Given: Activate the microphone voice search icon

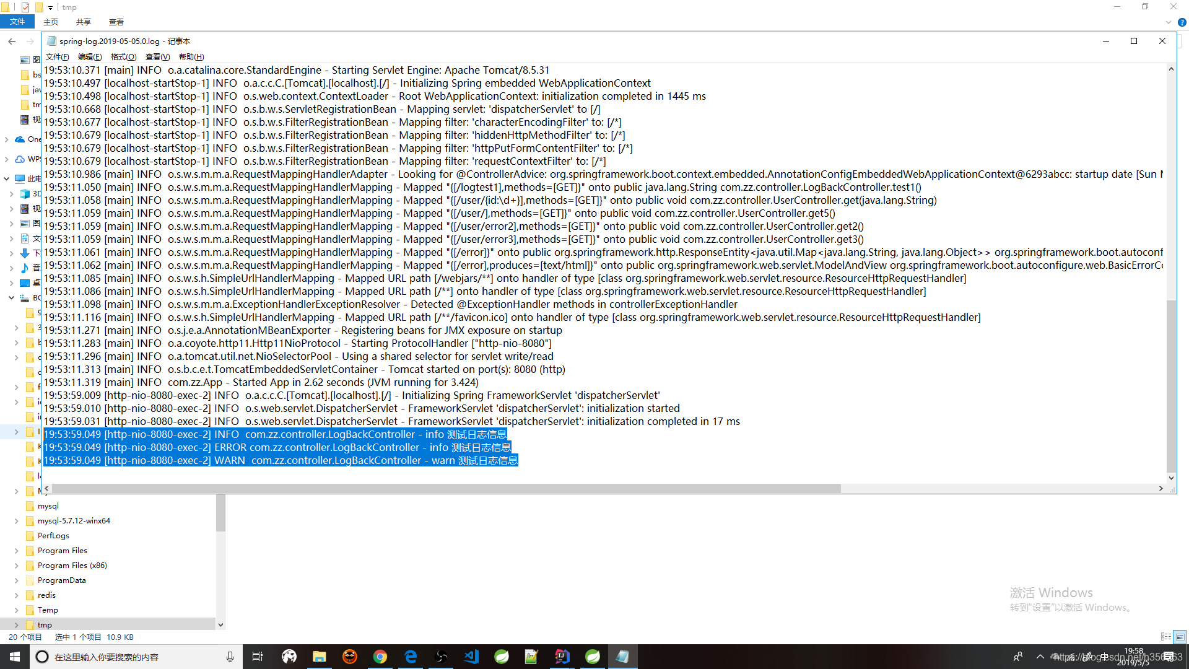Looking at the screenshot, I should (230, 657).
